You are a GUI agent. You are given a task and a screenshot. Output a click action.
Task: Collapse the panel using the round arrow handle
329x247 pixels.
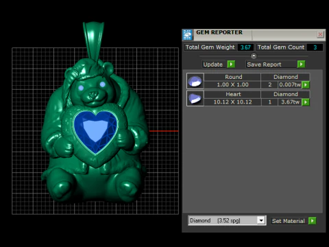click(254, 56)
